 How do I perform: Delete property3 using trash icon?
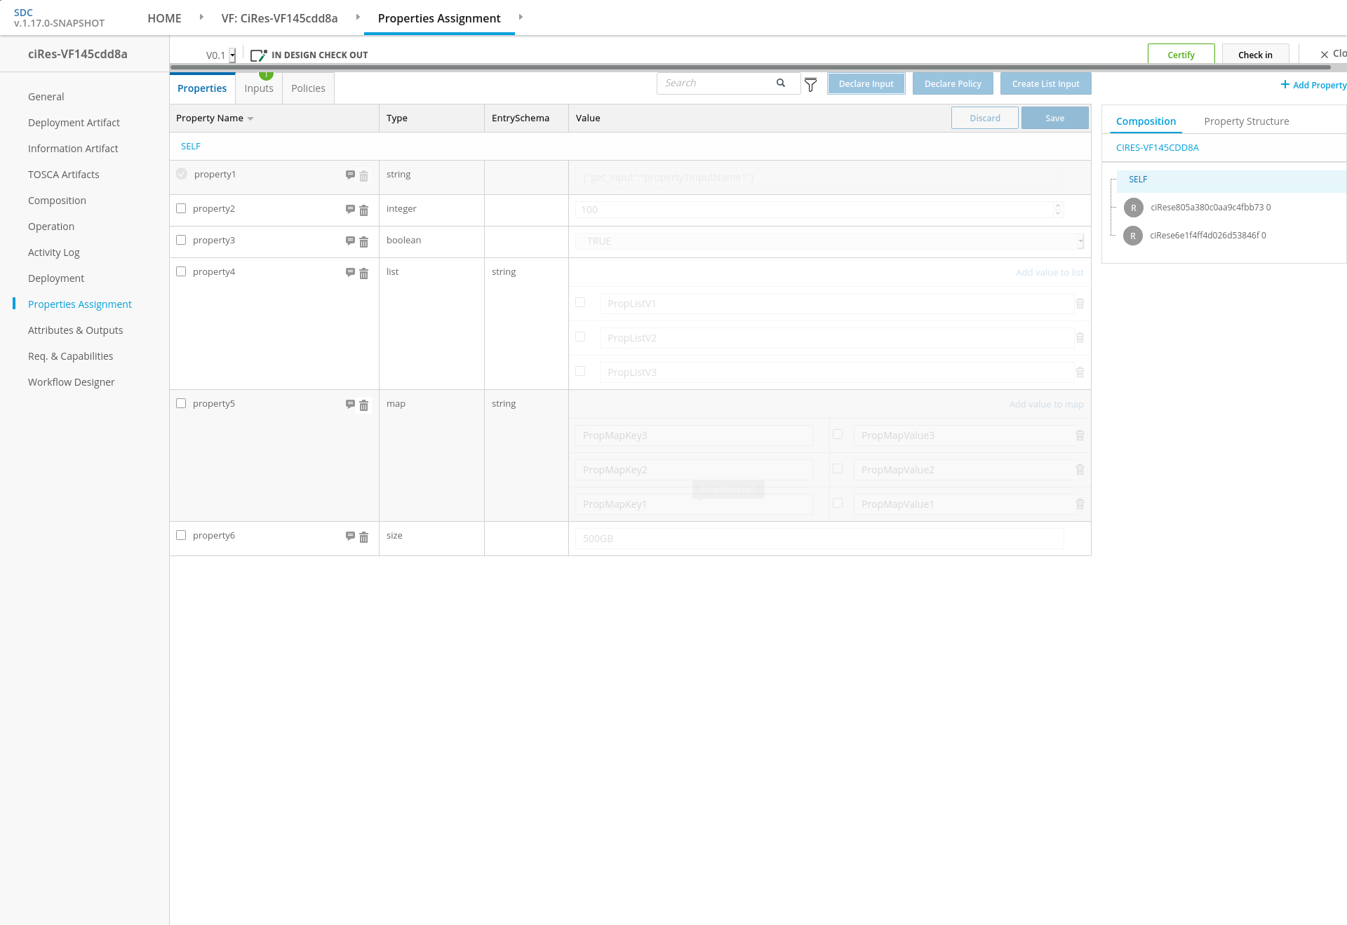coord(363,242)
